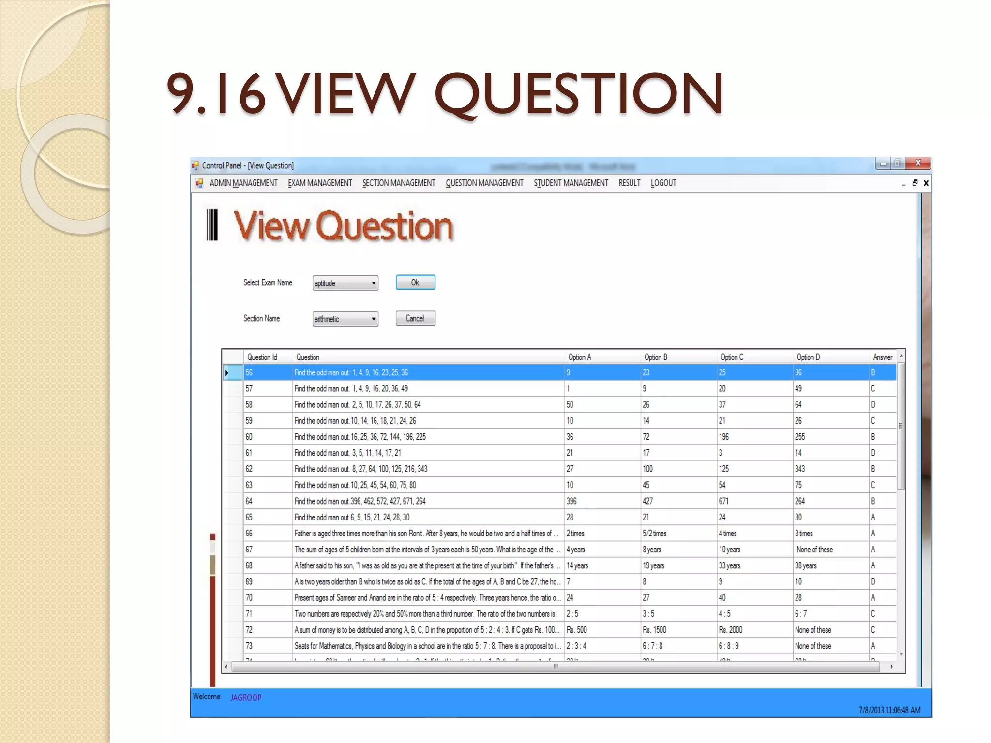Click the Answer column header
The width and height of the screenshot is (991, 743).
click(x=883, y=357)
